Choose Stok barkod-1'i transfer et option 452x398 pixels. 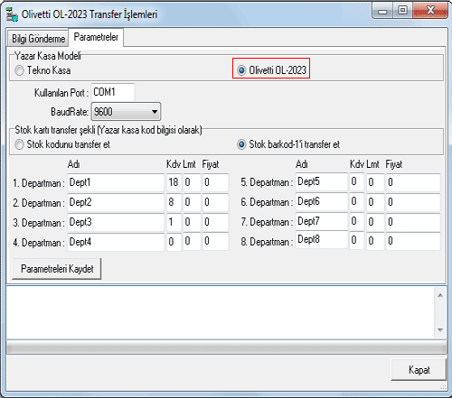[x=288, y=144]
